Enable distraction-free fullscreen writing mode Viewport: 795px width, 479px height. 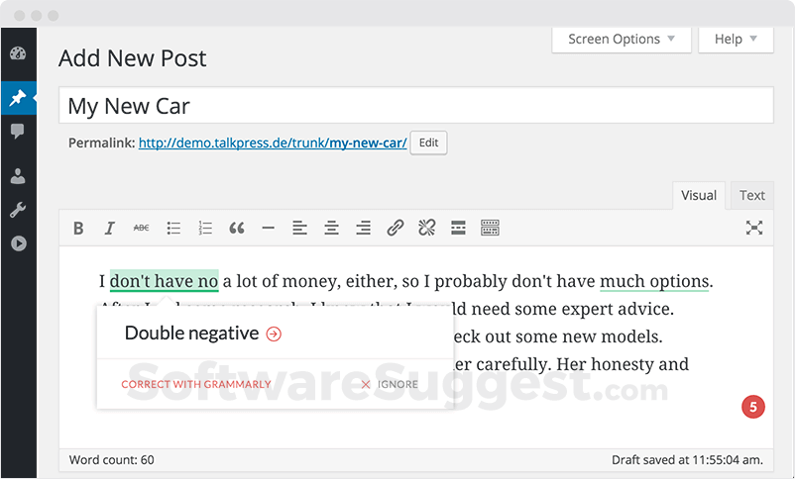(754, 229)
